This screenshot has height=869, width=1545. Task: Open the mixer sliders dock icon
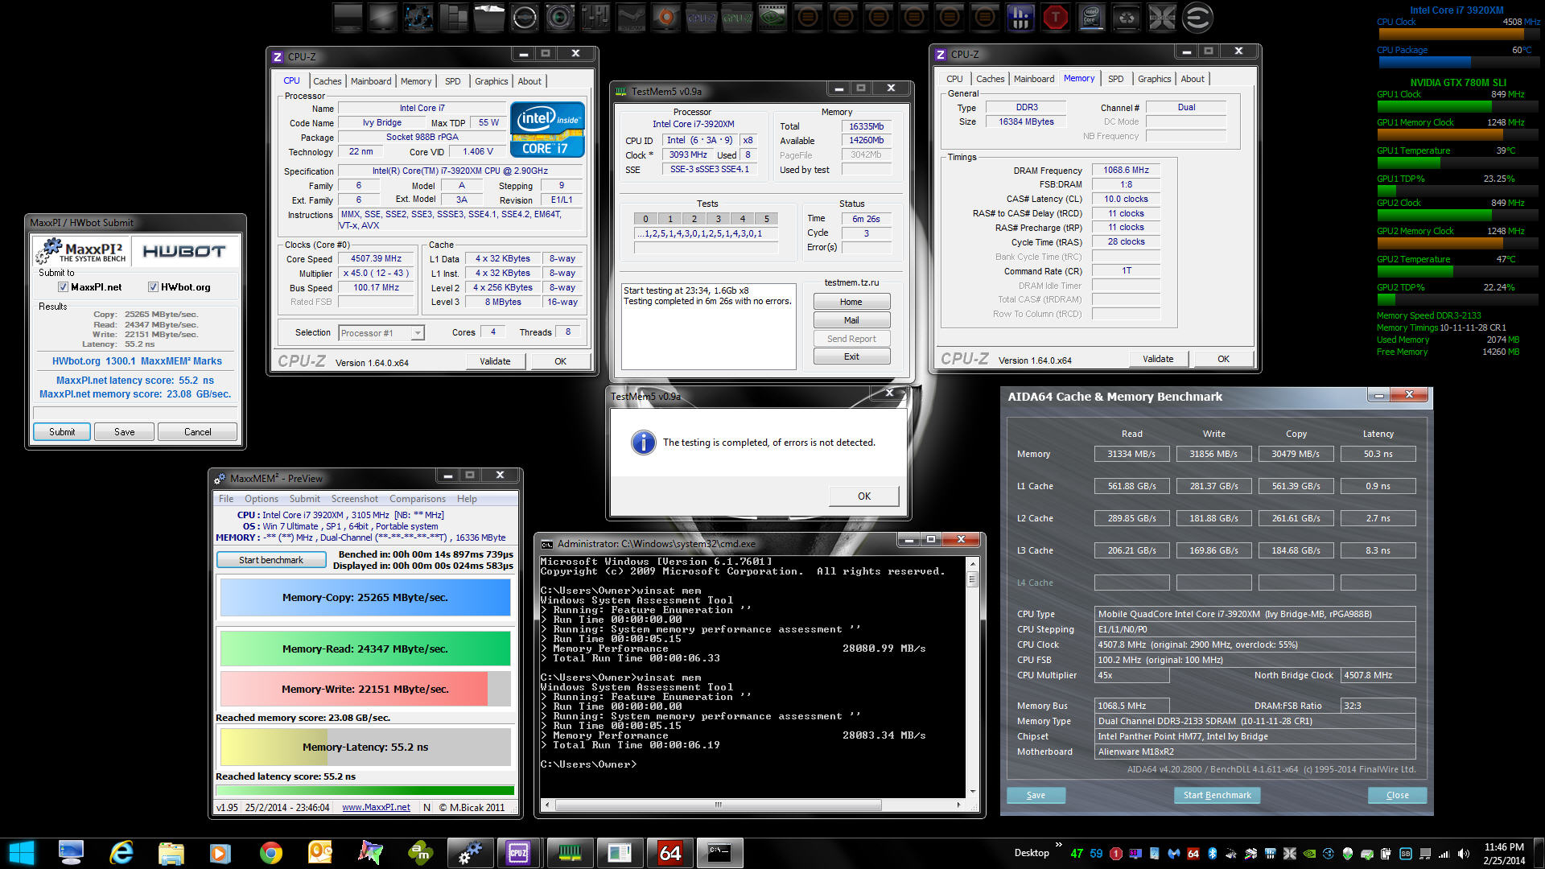coord(595,18)
